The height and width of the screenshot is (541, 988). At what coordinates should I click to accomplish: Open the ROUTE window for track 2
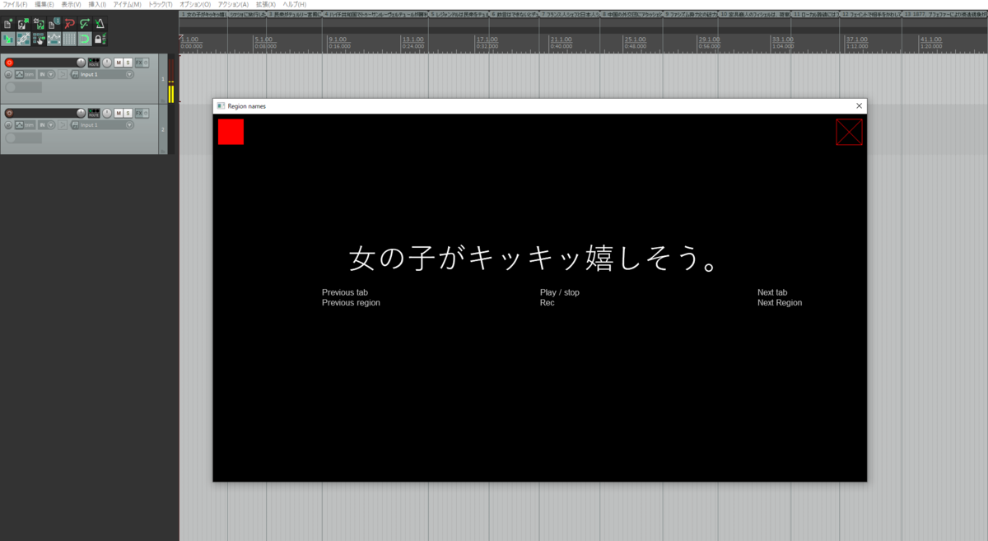[x=94, y=113]
